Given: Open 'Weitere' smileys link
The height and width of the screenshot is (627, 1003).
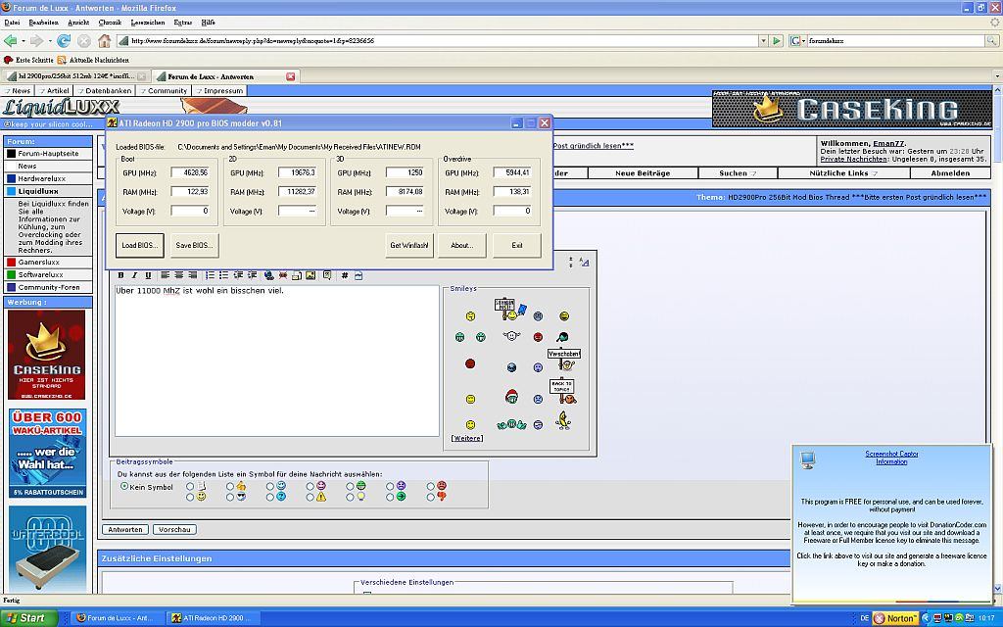Looking at the screenshot, I should pos(467,438).
